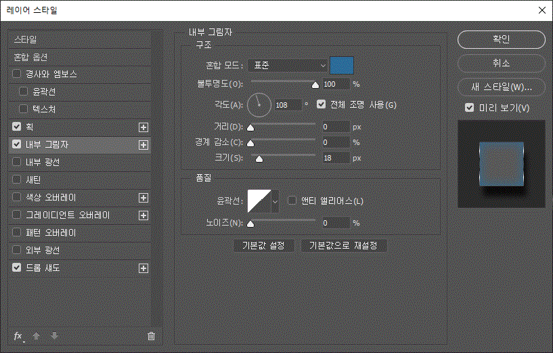Enable the 텍스처 checkbox
Viewport: 553px width, 353px height.
pyautogui.click(x=23, y=109)
